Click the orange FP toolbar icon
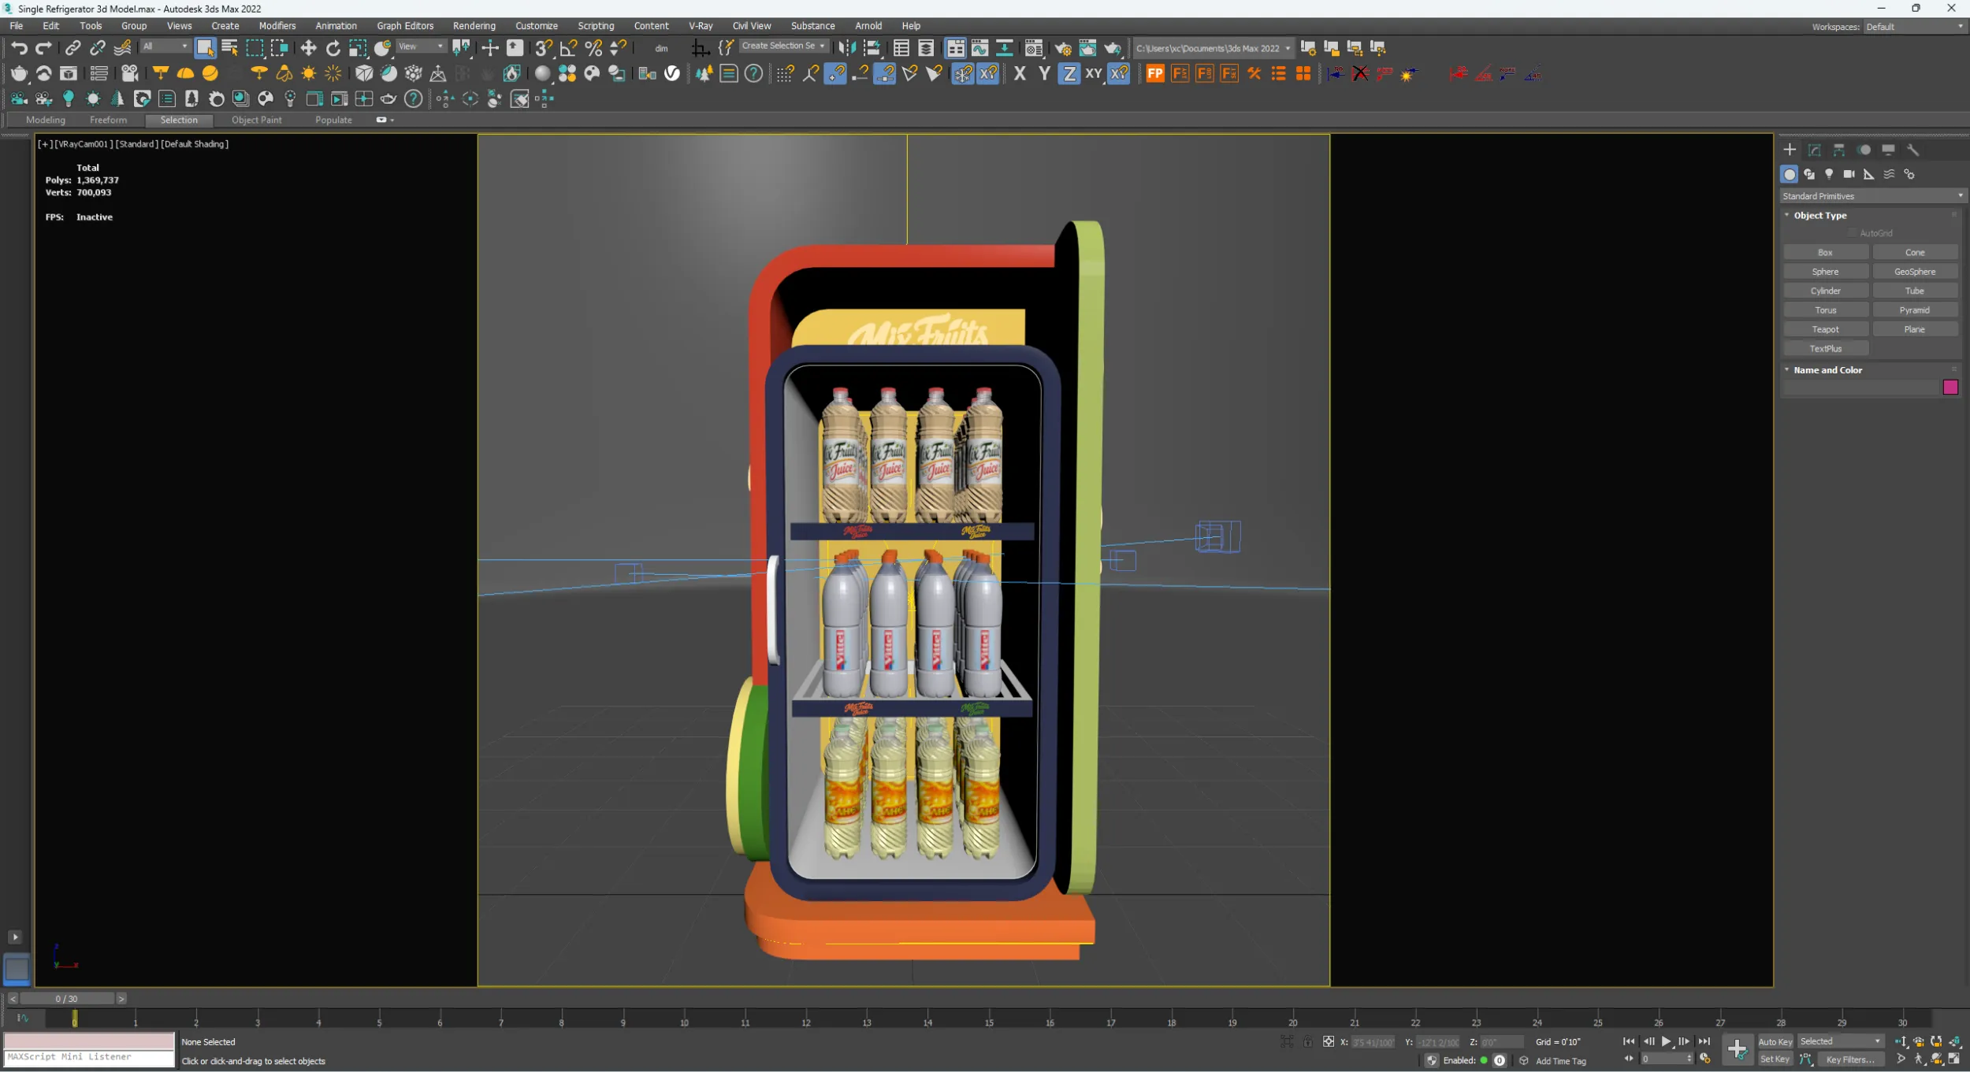The width and height of the screenshot is (1970, 1072). tap(1154, 73)
